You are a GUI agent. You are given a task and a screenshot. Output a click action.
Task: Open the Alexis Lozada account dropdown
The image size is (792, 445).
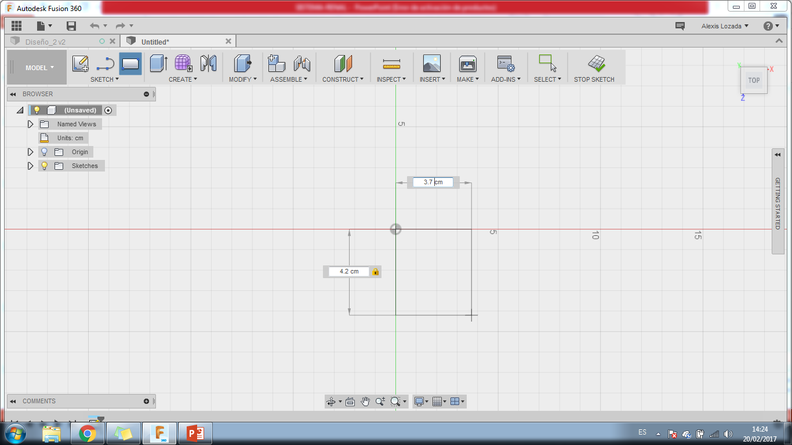click(725, 26)
